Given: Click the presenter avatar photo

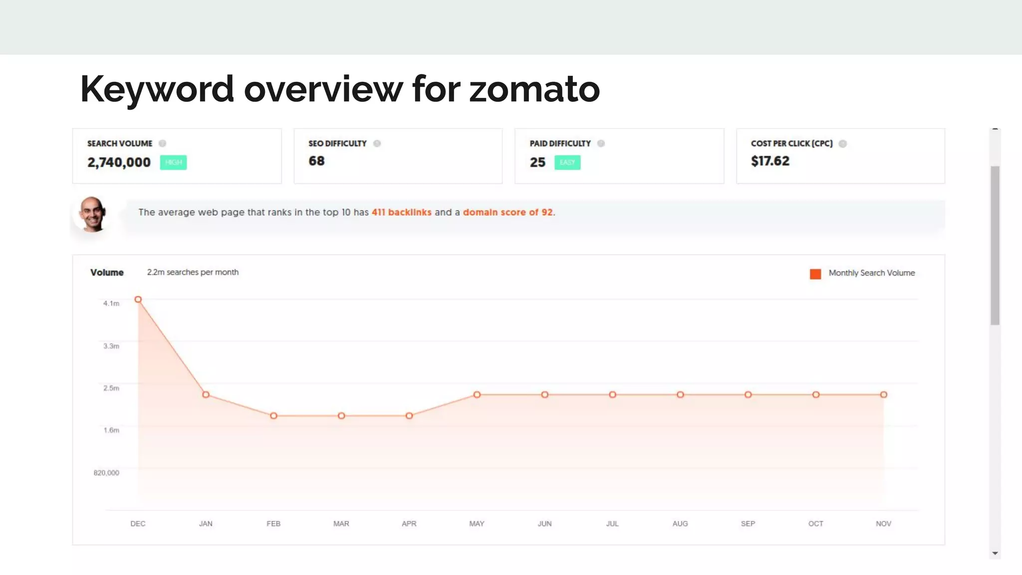Looking at the screenshot, I should 92,214.
